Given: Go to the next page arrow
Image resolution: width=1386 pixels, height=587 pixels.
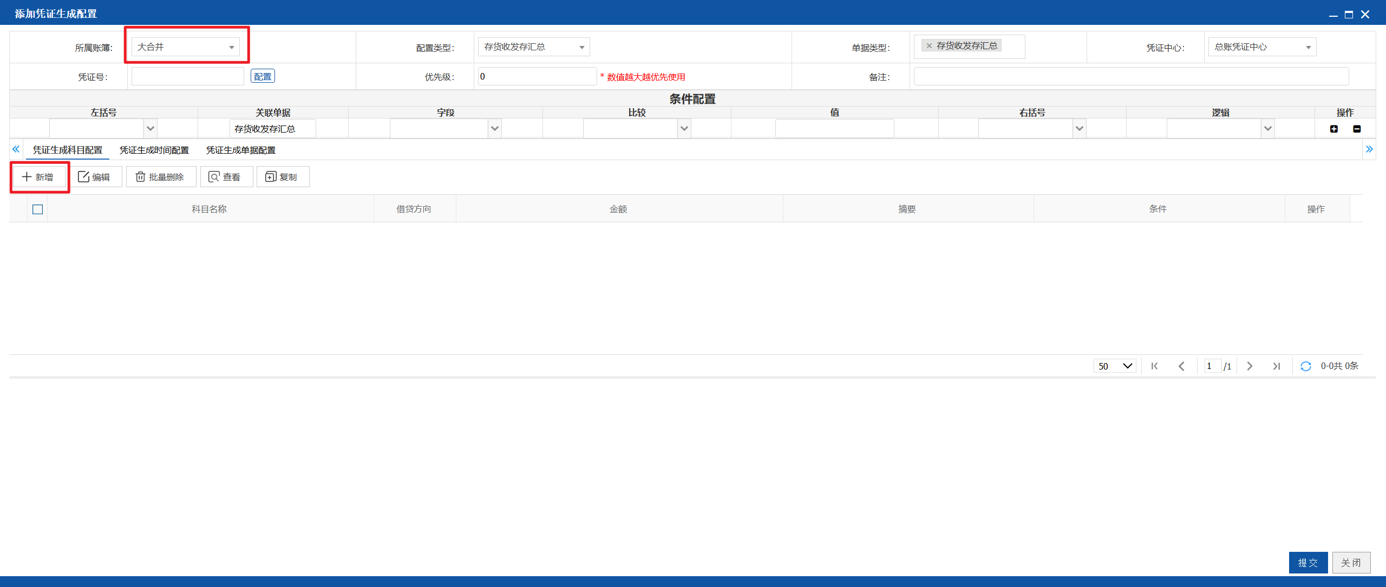Looking at the screenshot, I should click(1250, 366).
